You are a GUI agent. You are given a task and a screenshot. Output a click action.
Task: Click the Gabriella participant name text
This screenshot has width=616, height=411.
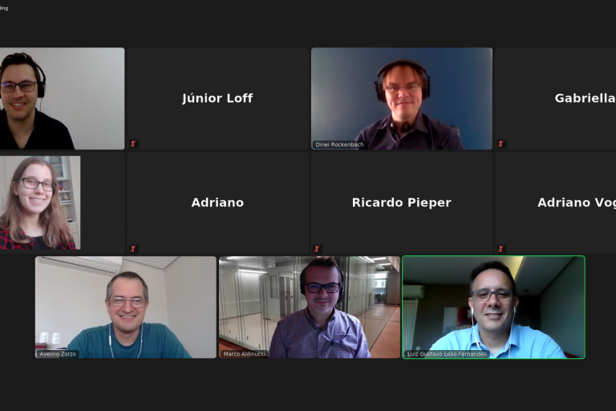[x=585, y=98]
